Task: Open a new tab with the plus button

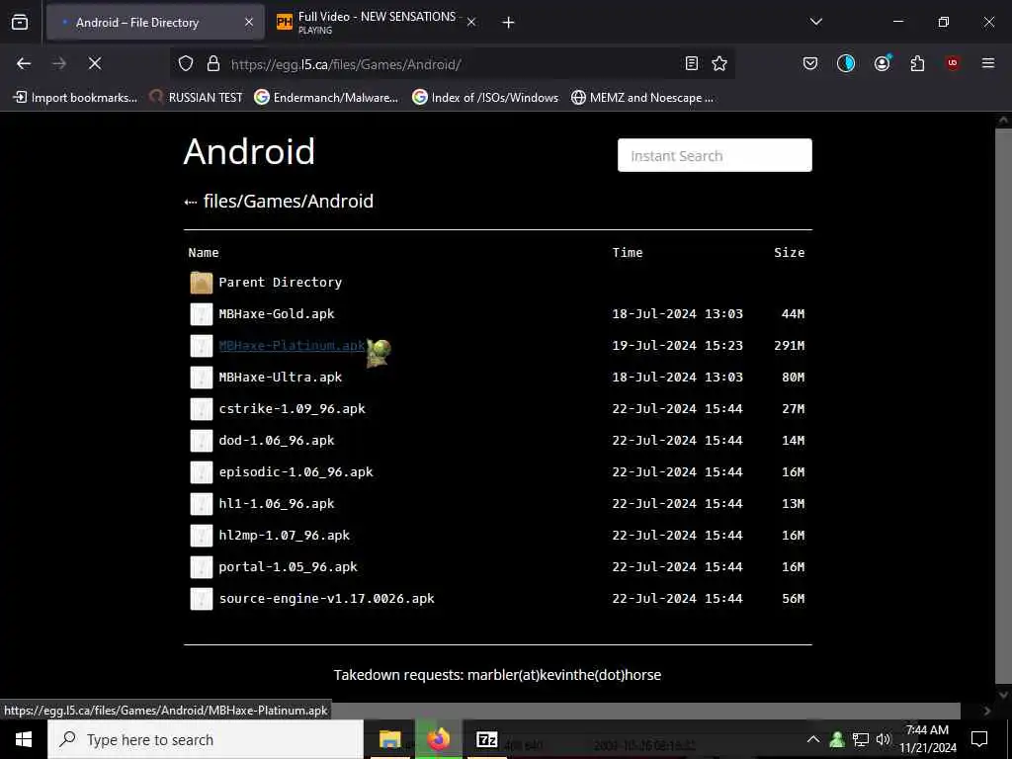Action: pos(508,23)
